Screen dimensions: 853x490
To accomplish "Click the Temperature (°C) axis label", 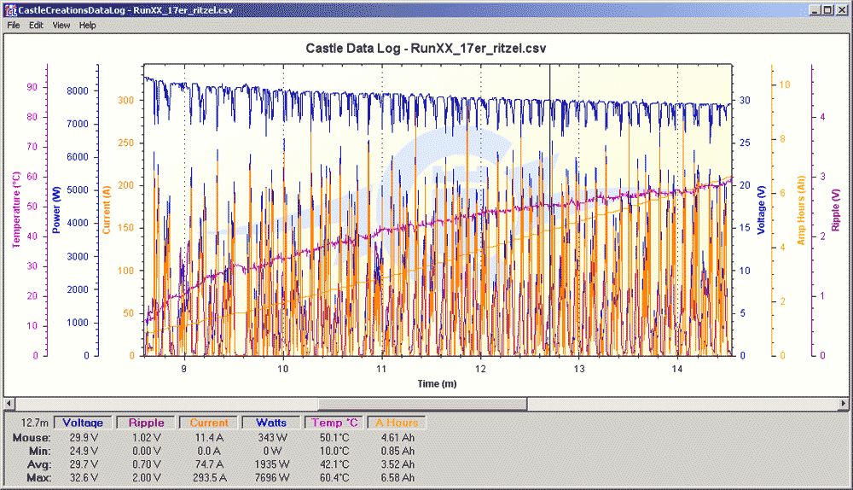I will tap(16, 210).
